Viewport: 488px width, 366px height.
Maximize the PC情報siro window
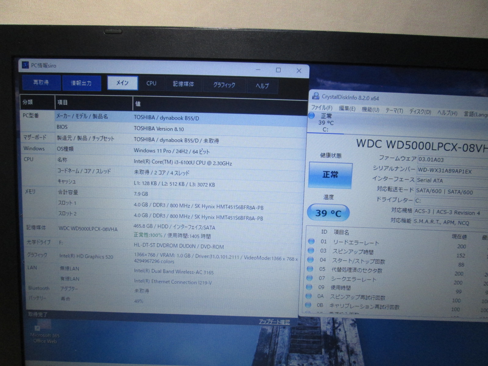tap(278, 70)
